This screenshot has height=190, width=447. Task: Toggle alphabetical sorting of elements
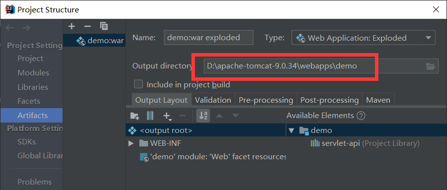pos(203,116)
